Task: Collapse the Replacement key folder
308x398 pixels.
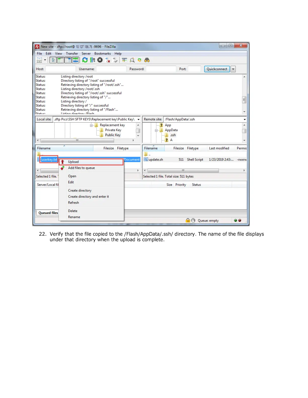Action: 92,125
